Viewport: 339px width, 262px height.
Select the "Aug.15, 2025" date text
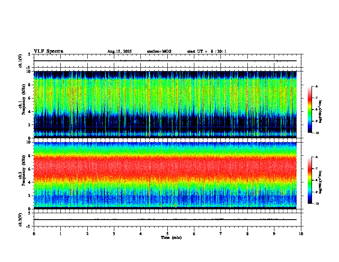tap(119, 51)
